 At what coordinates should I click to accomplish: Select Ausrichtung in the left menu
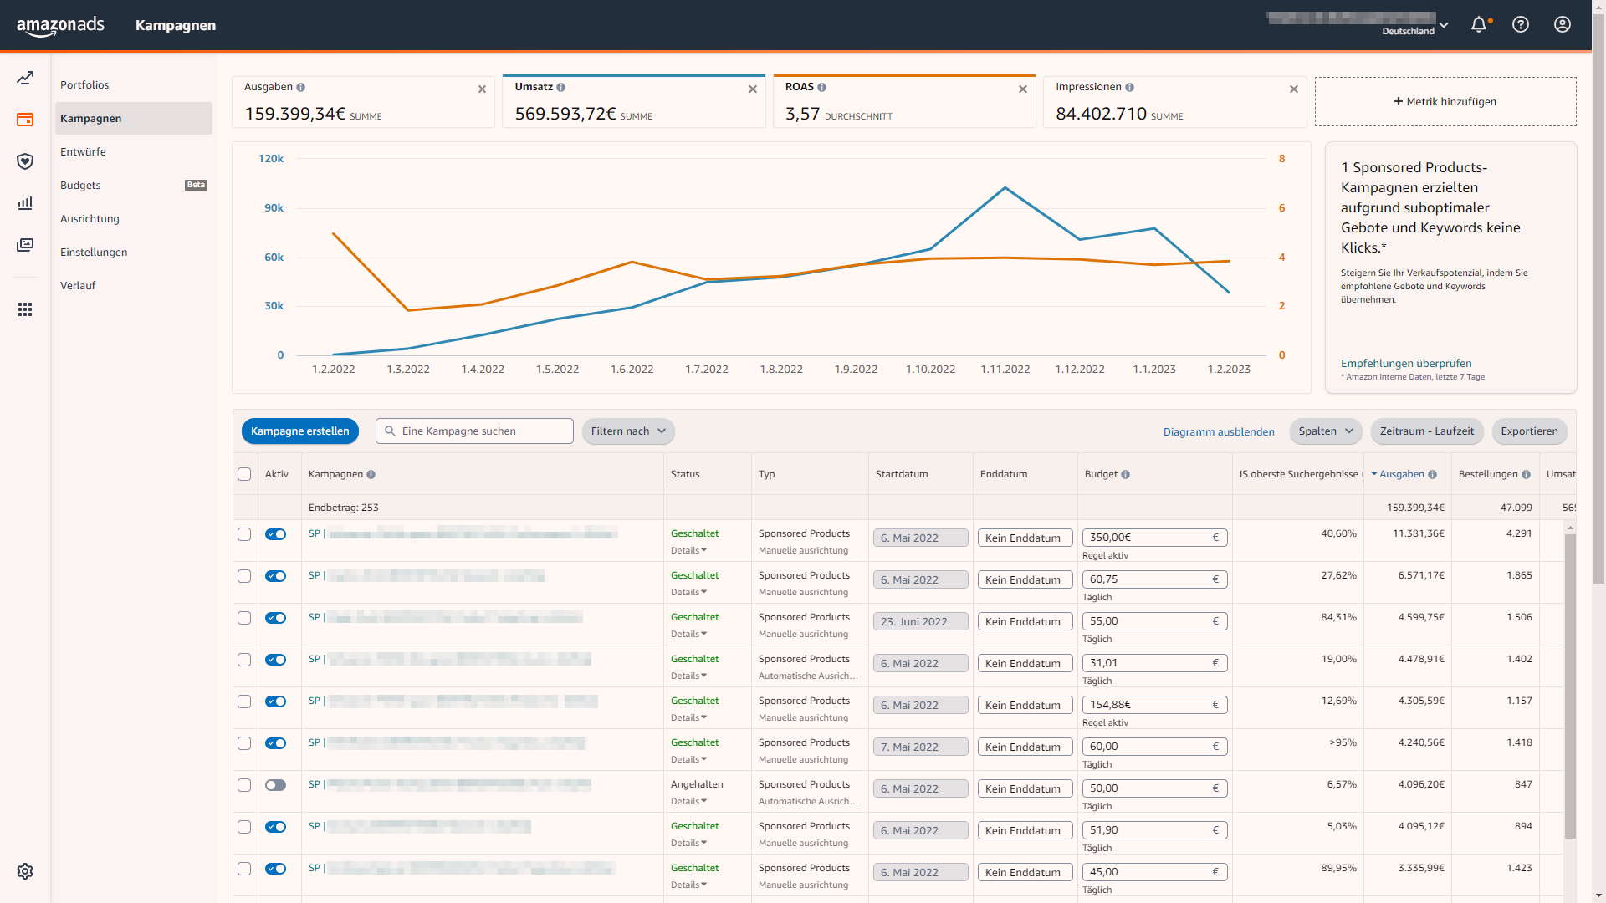coord(90,219)
